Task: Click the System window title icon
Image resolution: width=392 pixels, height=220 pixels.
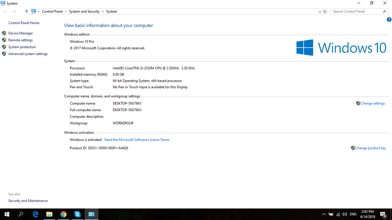Action: coord(3,3)
